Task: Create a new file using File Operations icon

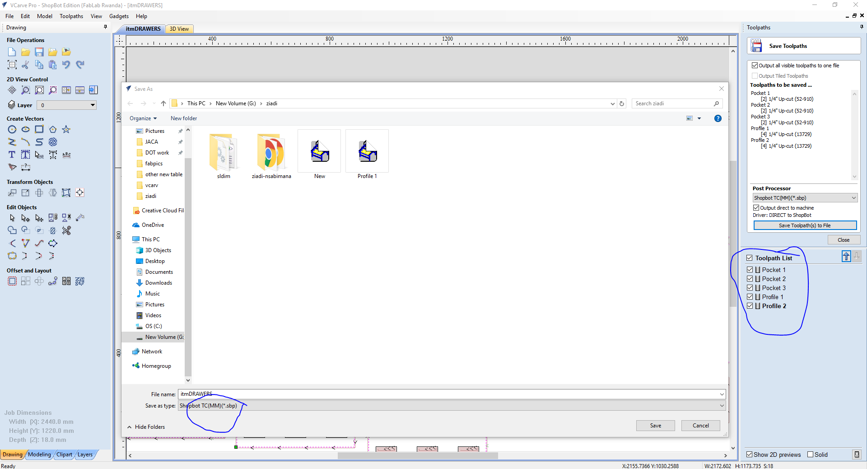Action: (12, 52)
